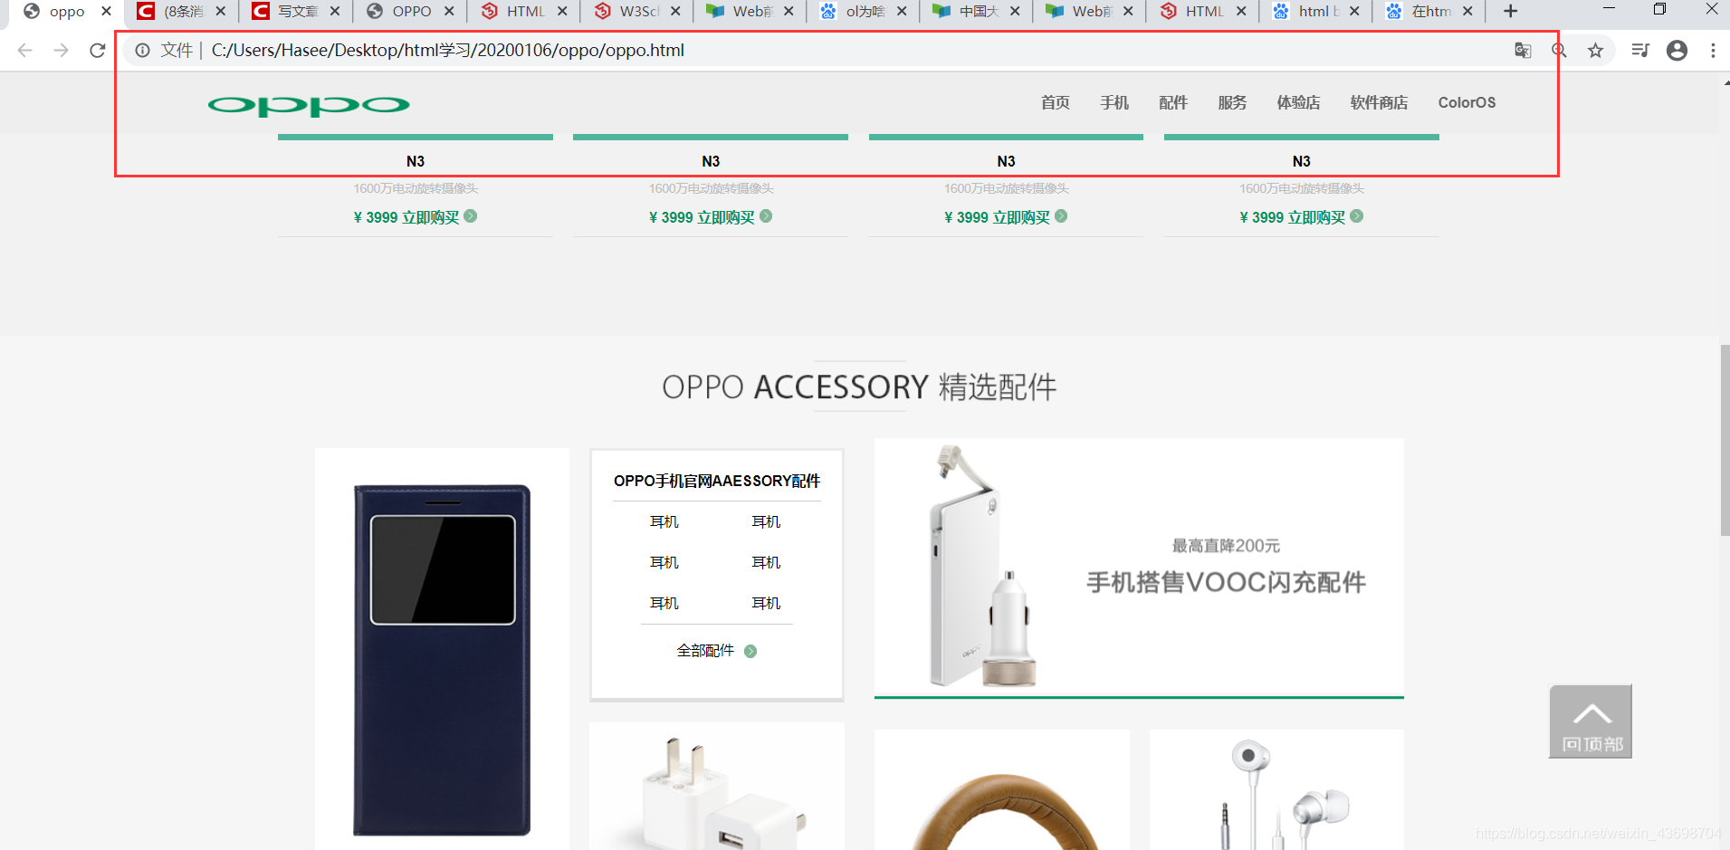The height and width of the screenshot is (850, 1730).
Task: Open a new browser tab with the plus button
Action: (1509, 12)
